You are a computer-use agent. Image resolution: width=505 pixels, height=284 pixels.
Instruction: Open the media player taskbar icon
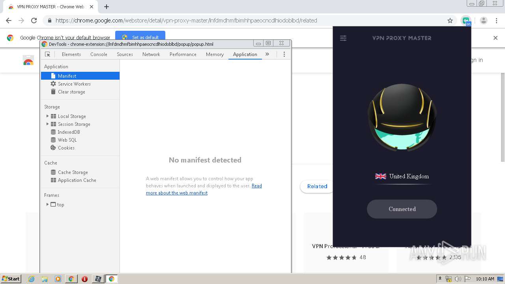pos(58,279)
